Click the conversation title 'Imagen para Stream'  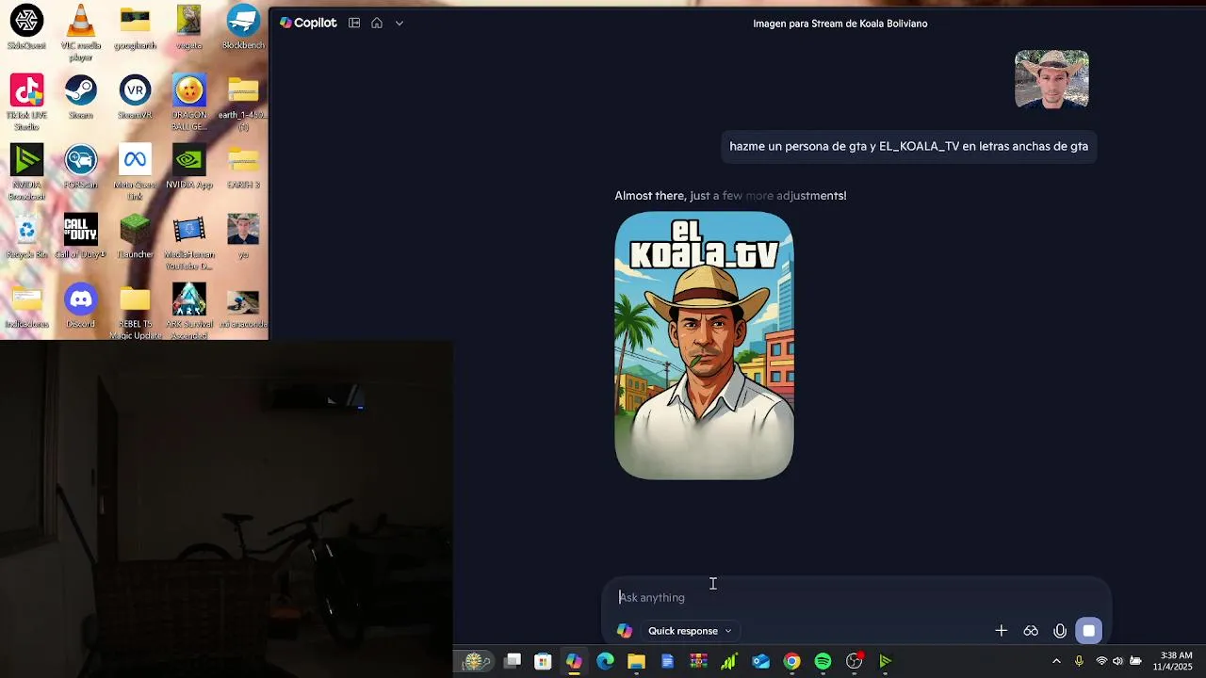[x=840, y=24]
